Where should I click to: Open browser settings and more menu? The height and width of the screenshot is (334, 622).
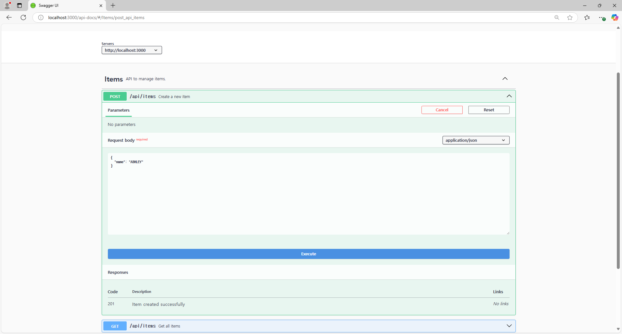pyautogui.click(x=602, y=17)
